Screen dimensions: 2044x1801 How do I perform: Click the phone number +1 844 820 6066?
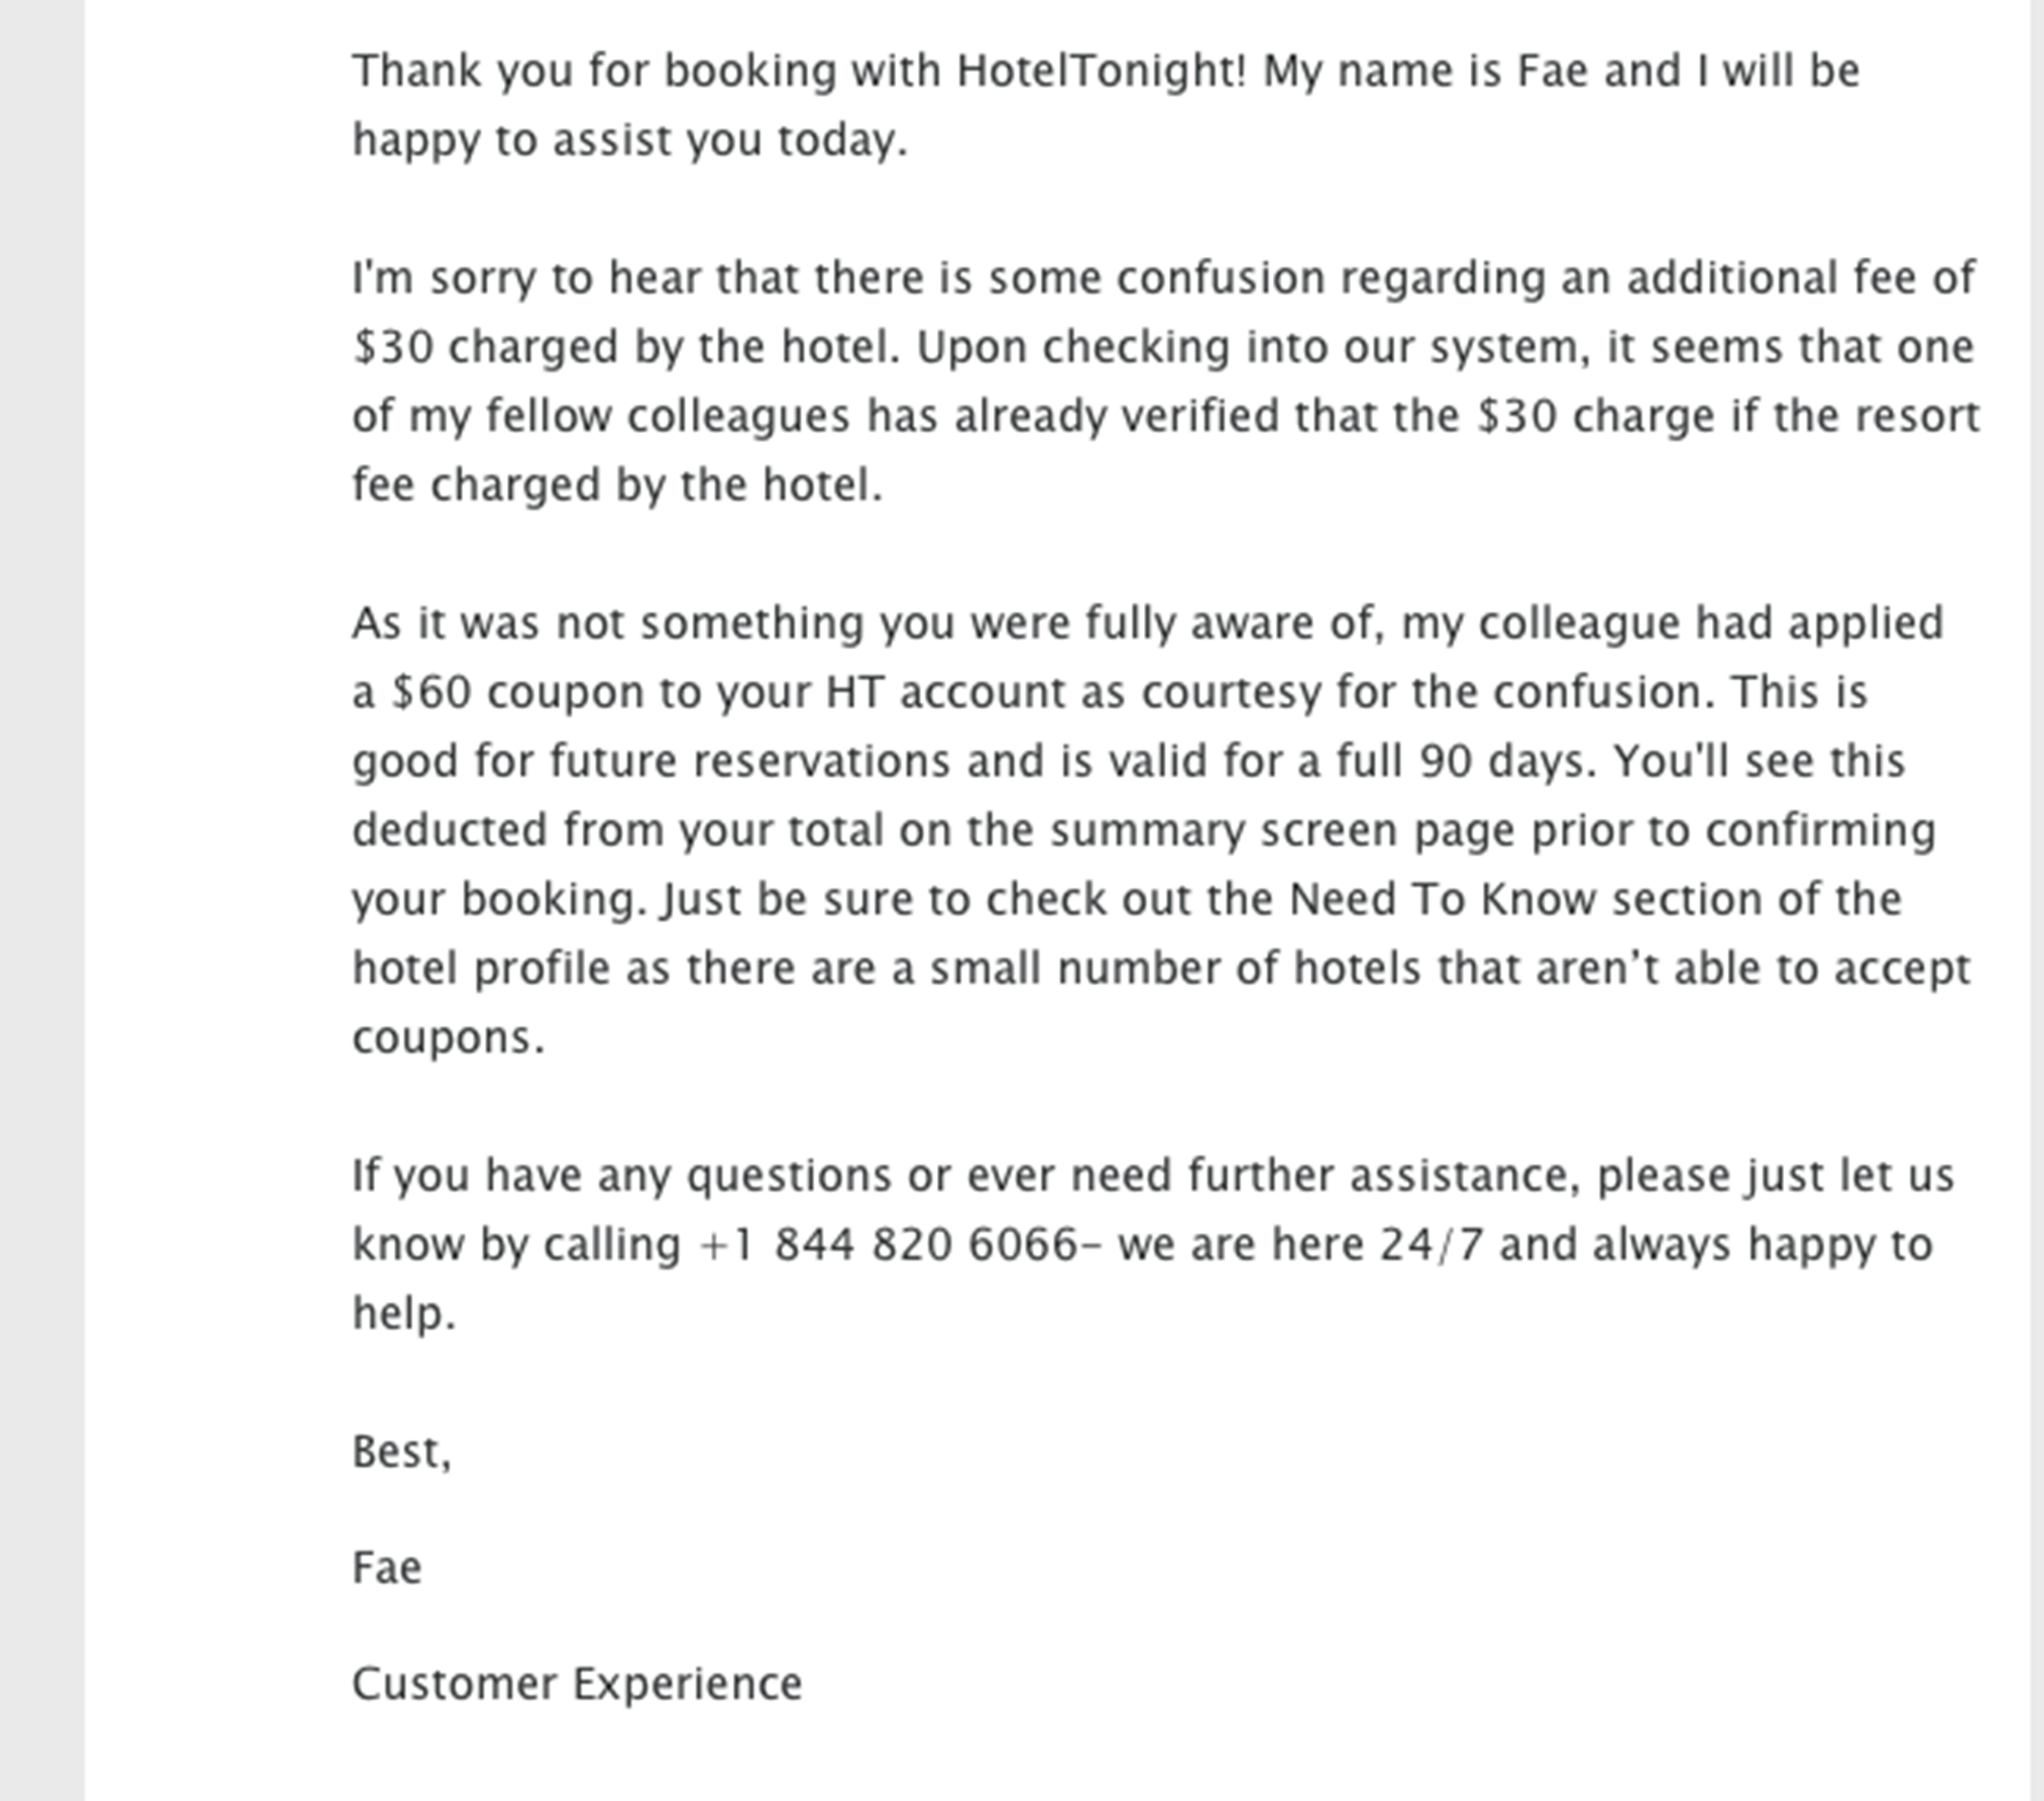coord(889,1245)
